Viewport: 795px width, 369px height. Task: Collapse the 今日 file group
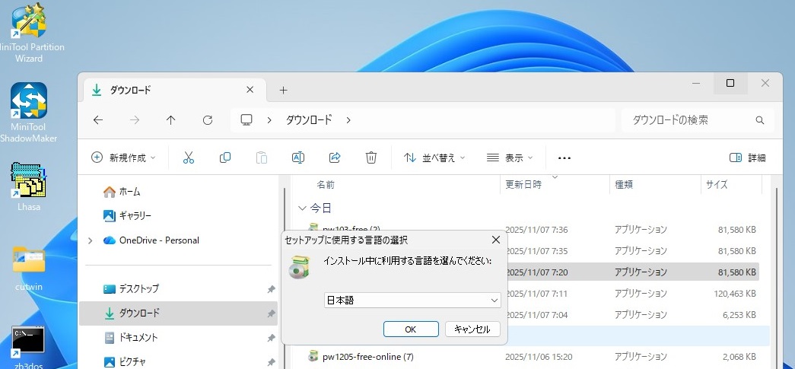pos(303,208)
